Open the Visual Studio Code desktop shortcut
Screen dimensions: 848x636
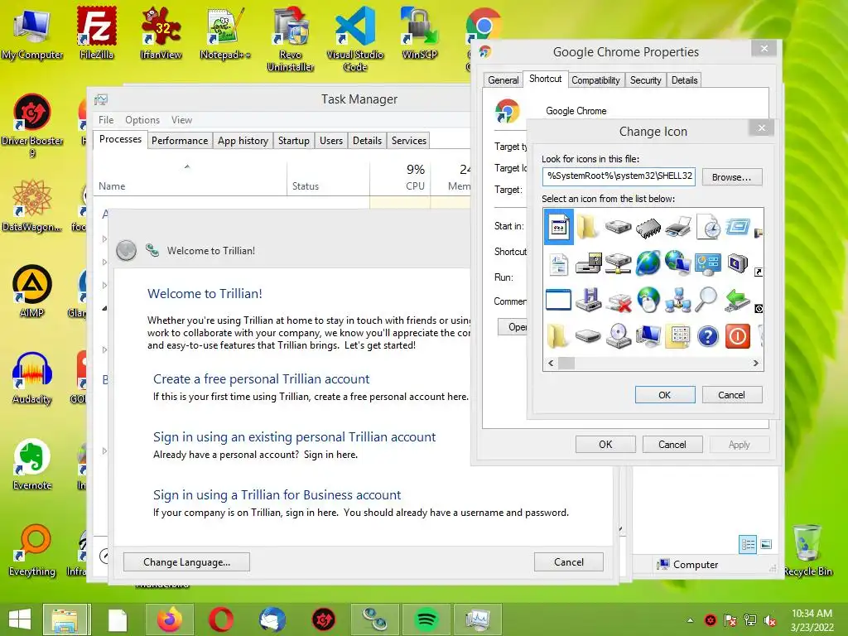click(354, 39)
